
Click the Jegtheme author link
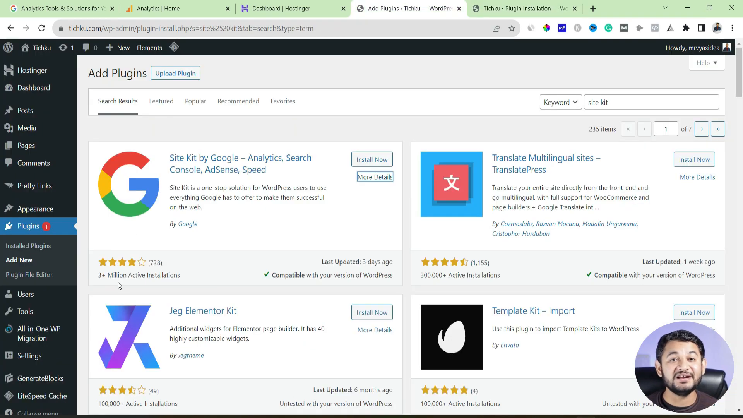191,355
